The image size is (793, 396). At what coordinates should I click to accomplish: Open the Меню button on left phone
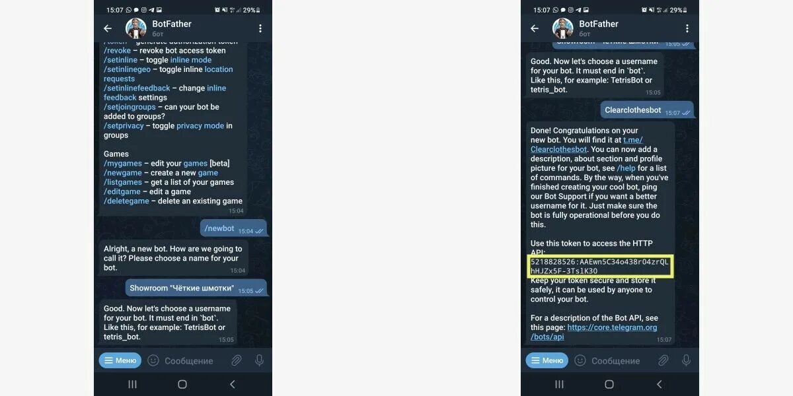tap(120, 360)
